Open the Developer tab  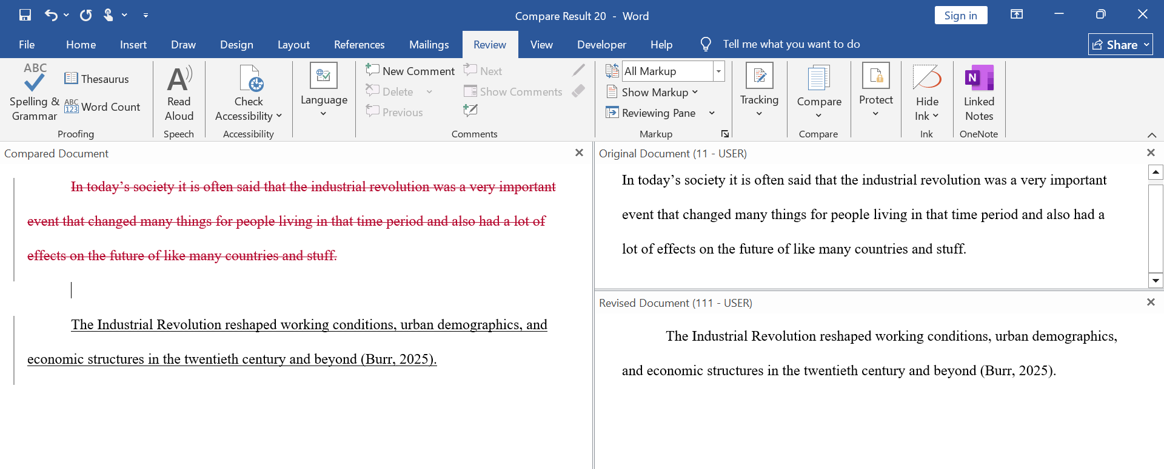pos(601,44)
